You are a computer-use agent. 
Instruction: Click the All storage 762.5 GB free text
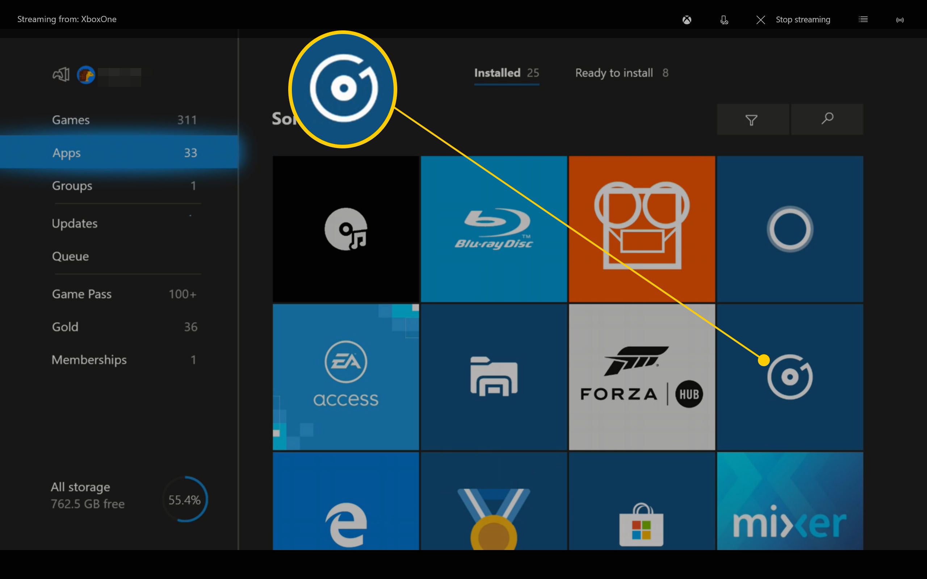[x=88, y=495]
